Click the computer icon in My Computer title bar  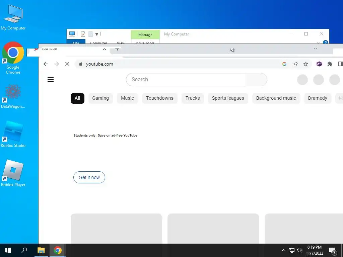click(x=72, y=34)
